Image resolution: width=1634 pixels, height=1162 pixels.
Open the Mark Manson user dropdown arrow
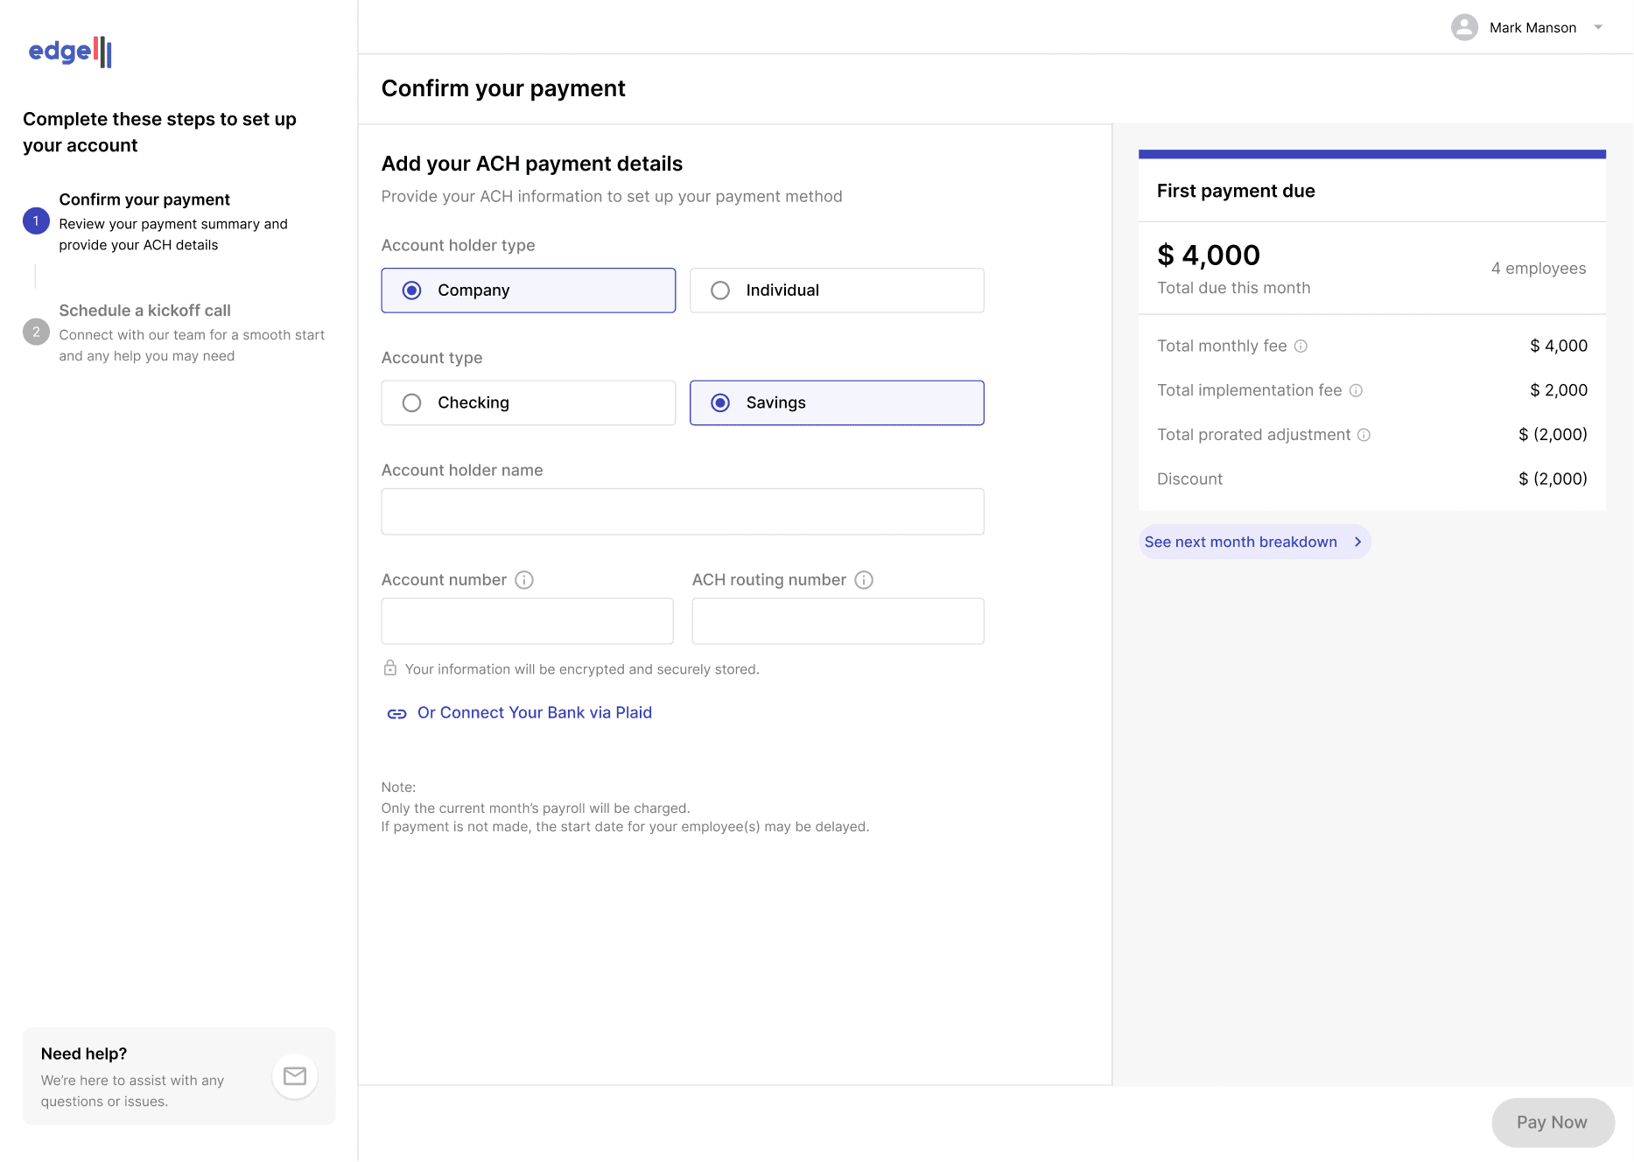point(1598,28)
